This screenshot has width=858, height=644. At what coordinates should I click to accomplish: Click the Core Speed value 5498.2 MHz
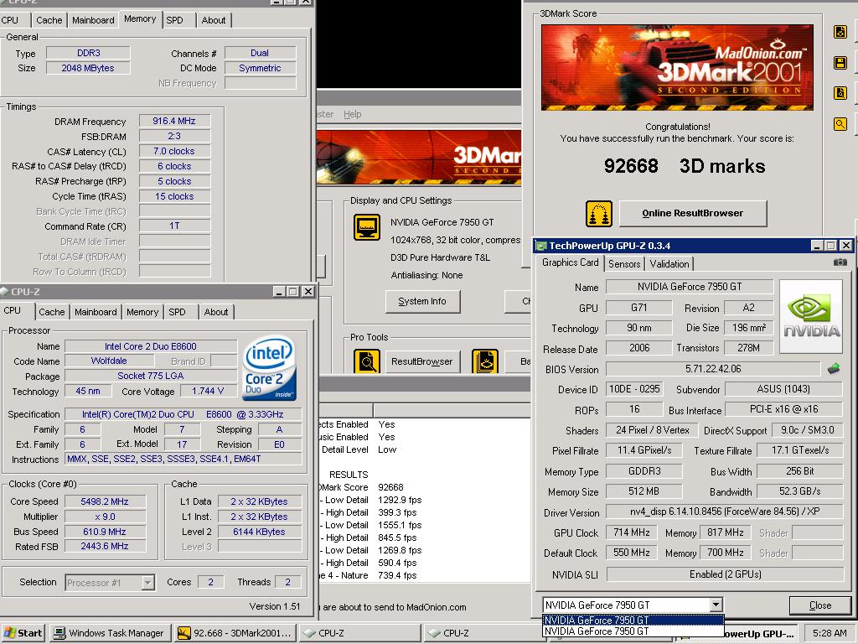pos(105,501)
